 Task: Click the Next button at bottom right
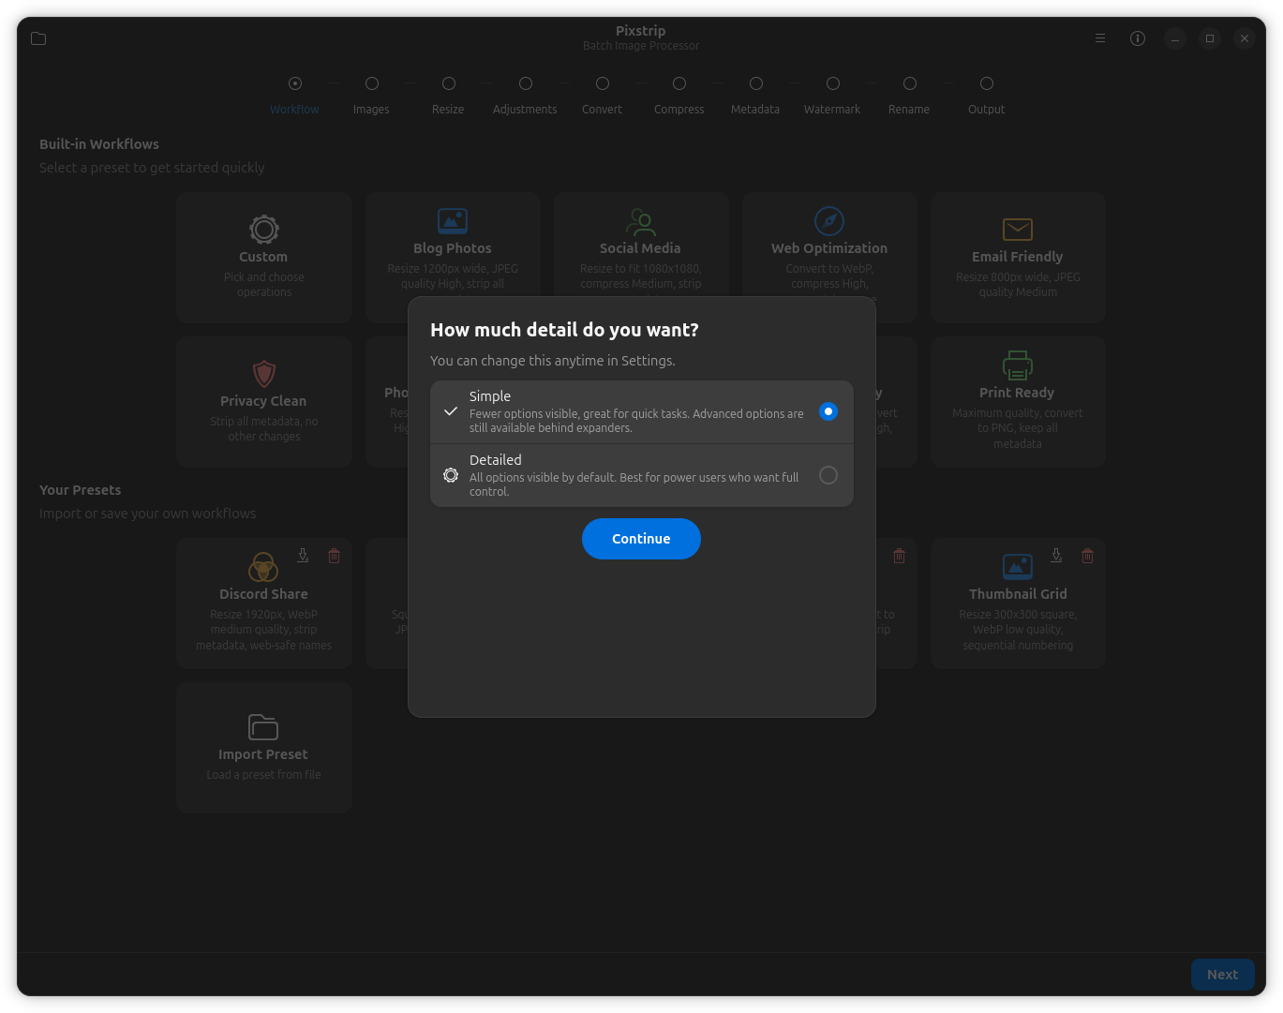pyautogui.click(x=1221, y=975)
